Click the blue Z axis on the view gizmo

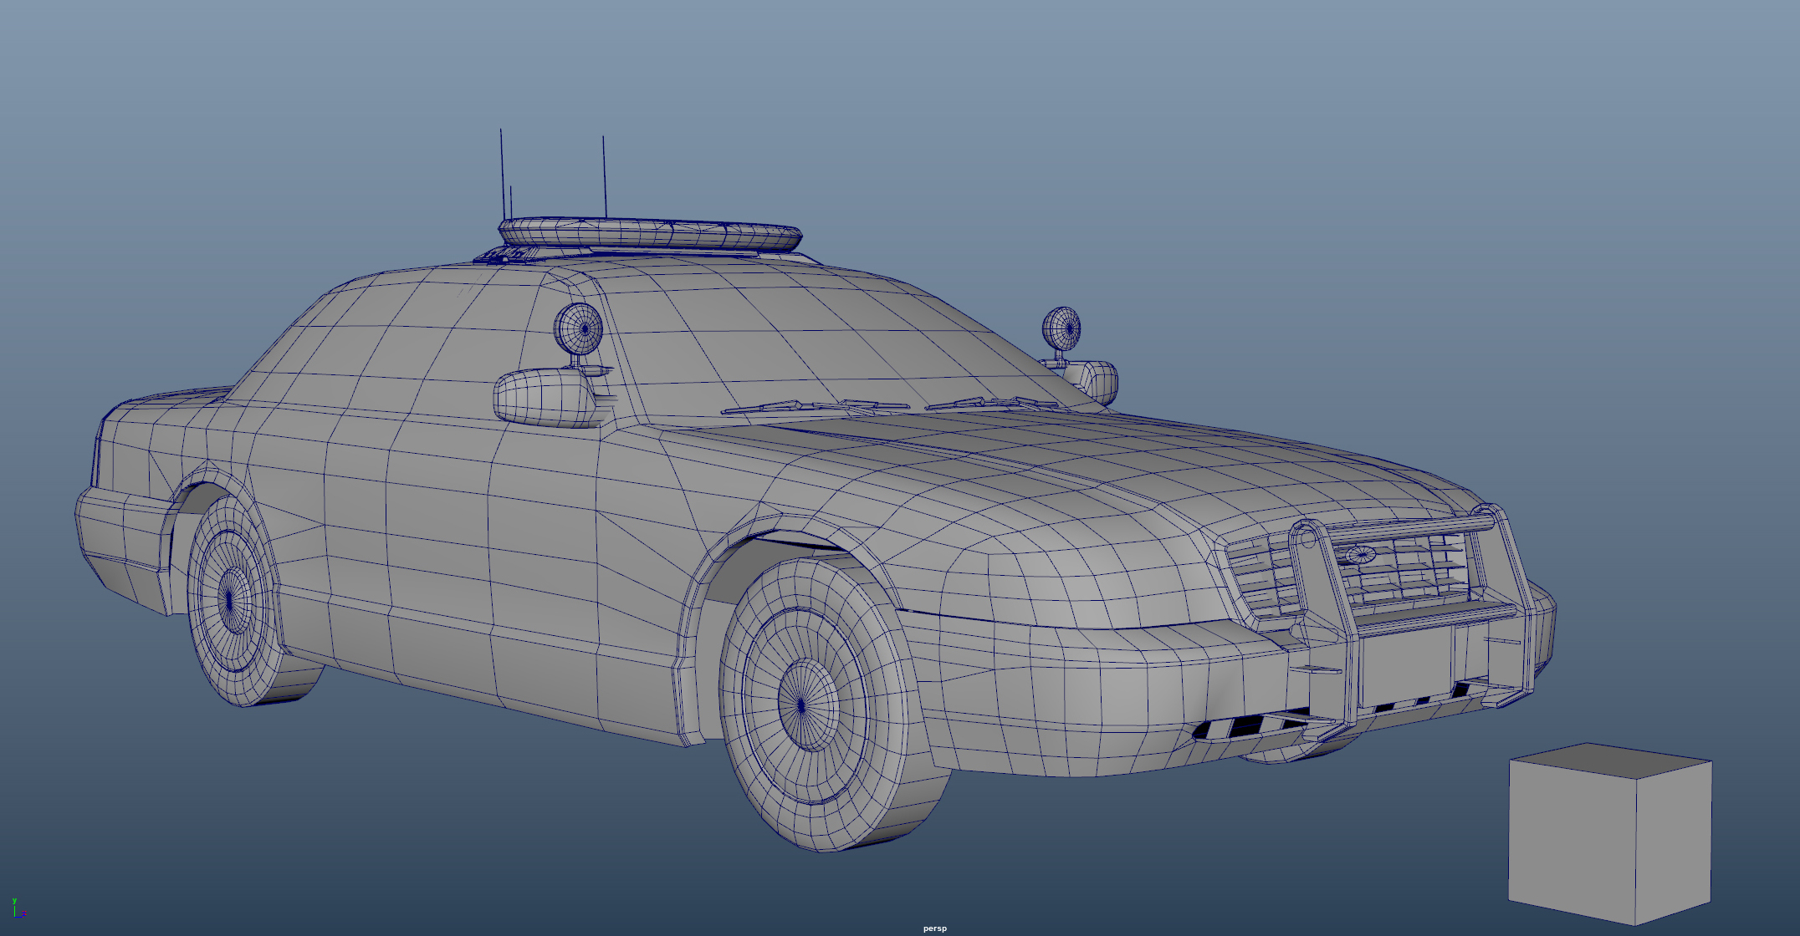pyautogui.click(x=18, y=917)
